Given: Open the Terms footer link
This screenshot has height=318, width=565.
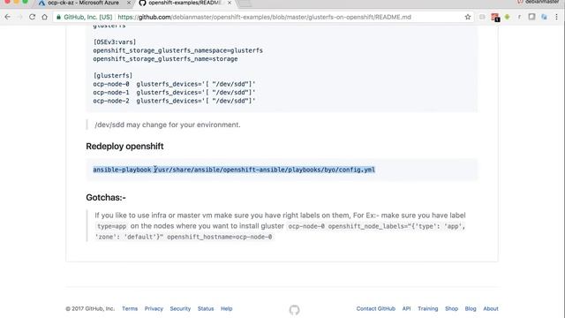Looking at the screenshot, I should [x=130, y=308].
